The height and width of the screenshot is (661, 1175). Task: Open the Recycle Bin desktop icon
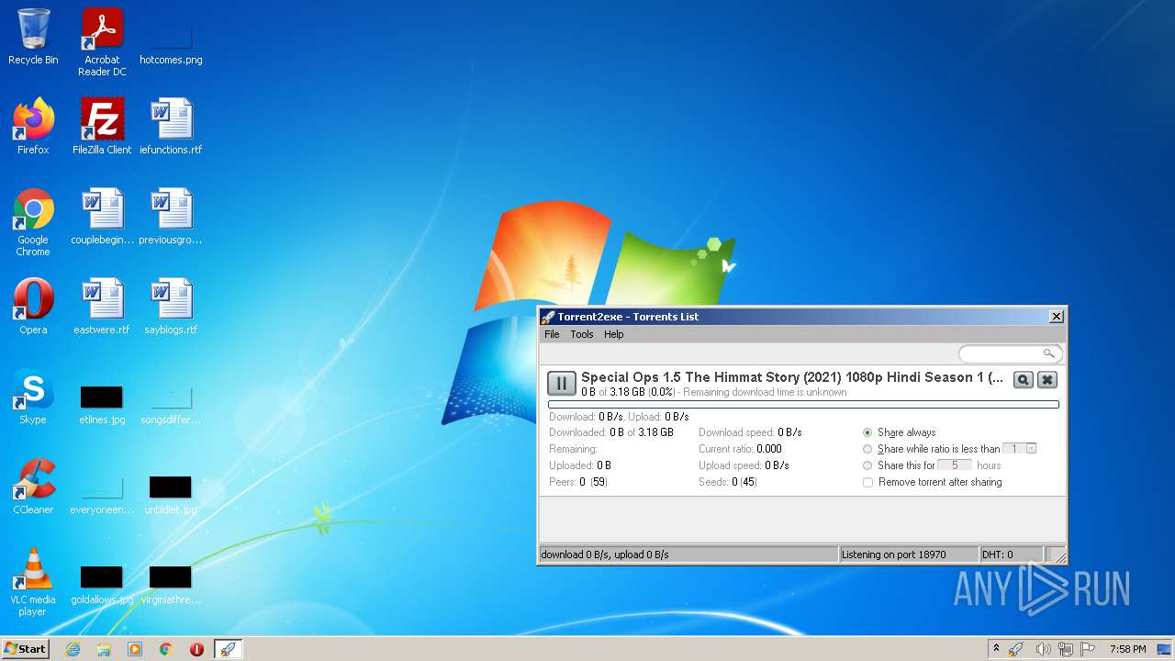(x=33, y=37)
